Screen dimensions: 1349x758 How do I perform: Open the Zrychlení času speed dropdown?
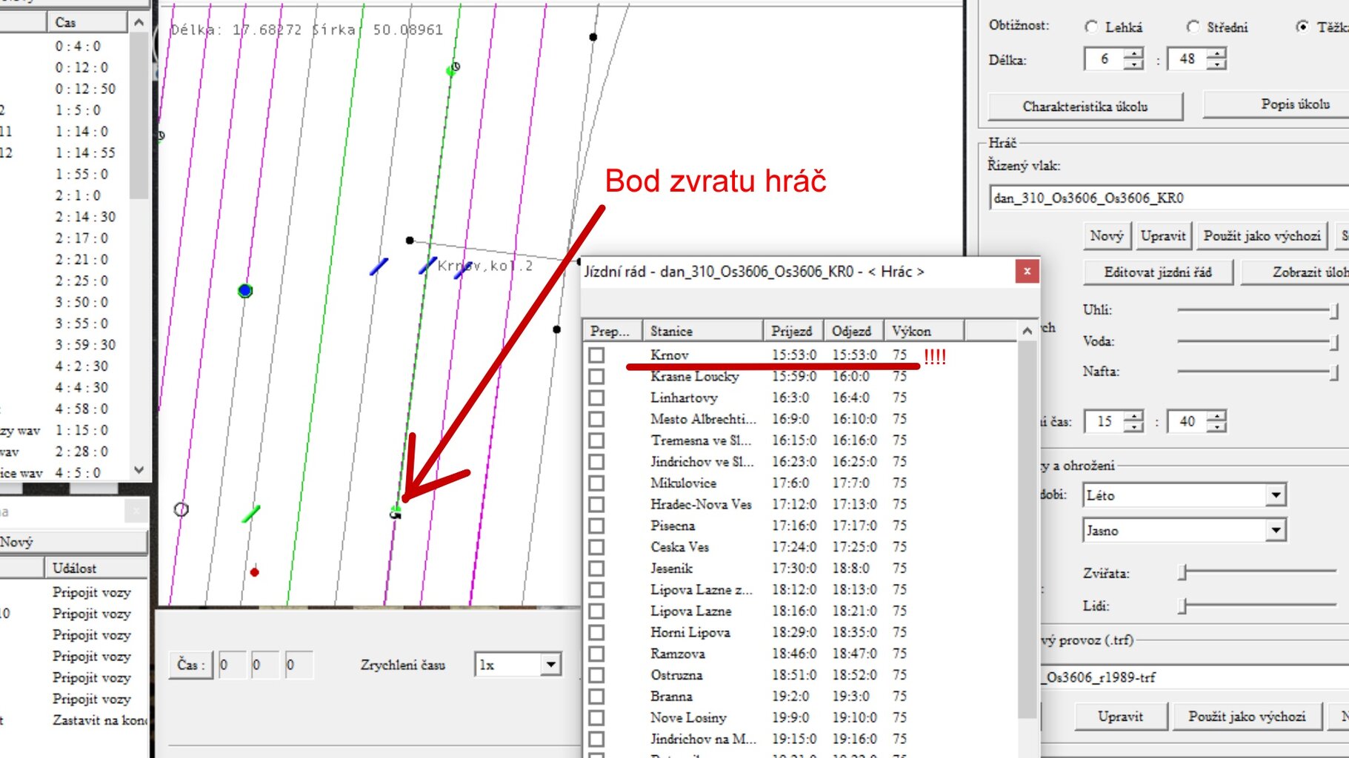[x=550, y=665]
